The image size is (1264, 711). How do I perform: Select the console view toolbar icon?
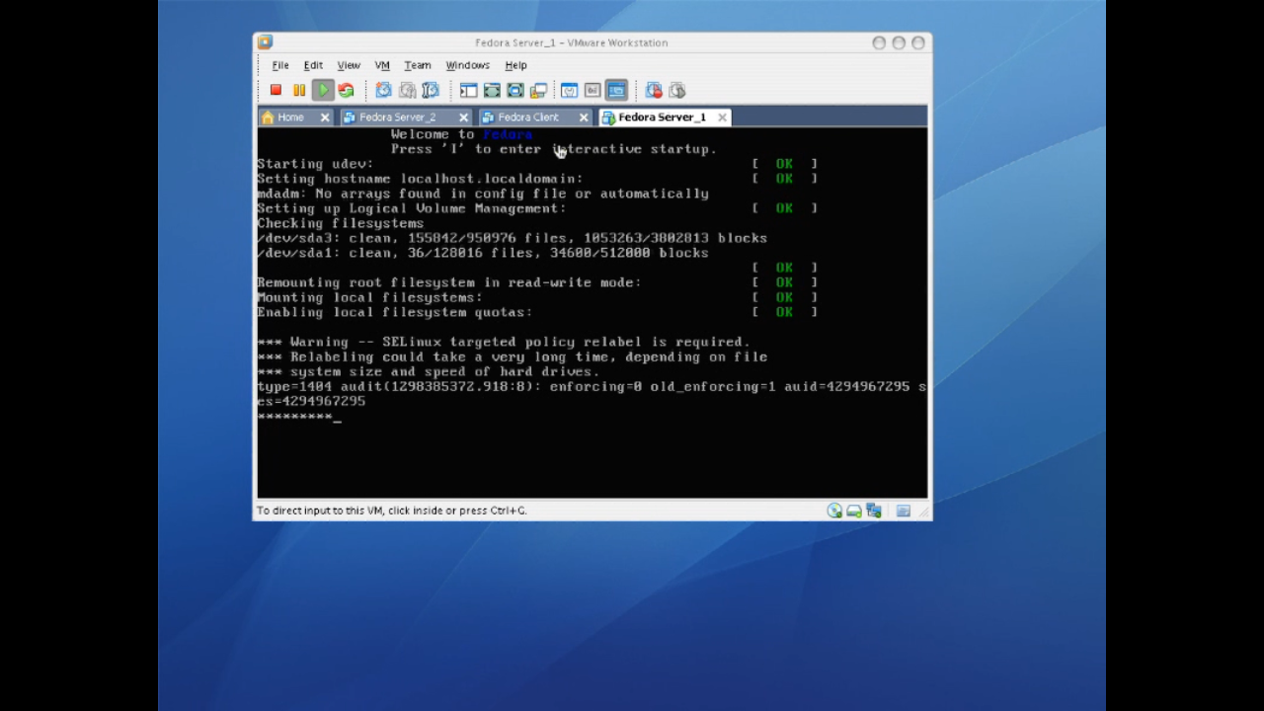click(616, 91)
